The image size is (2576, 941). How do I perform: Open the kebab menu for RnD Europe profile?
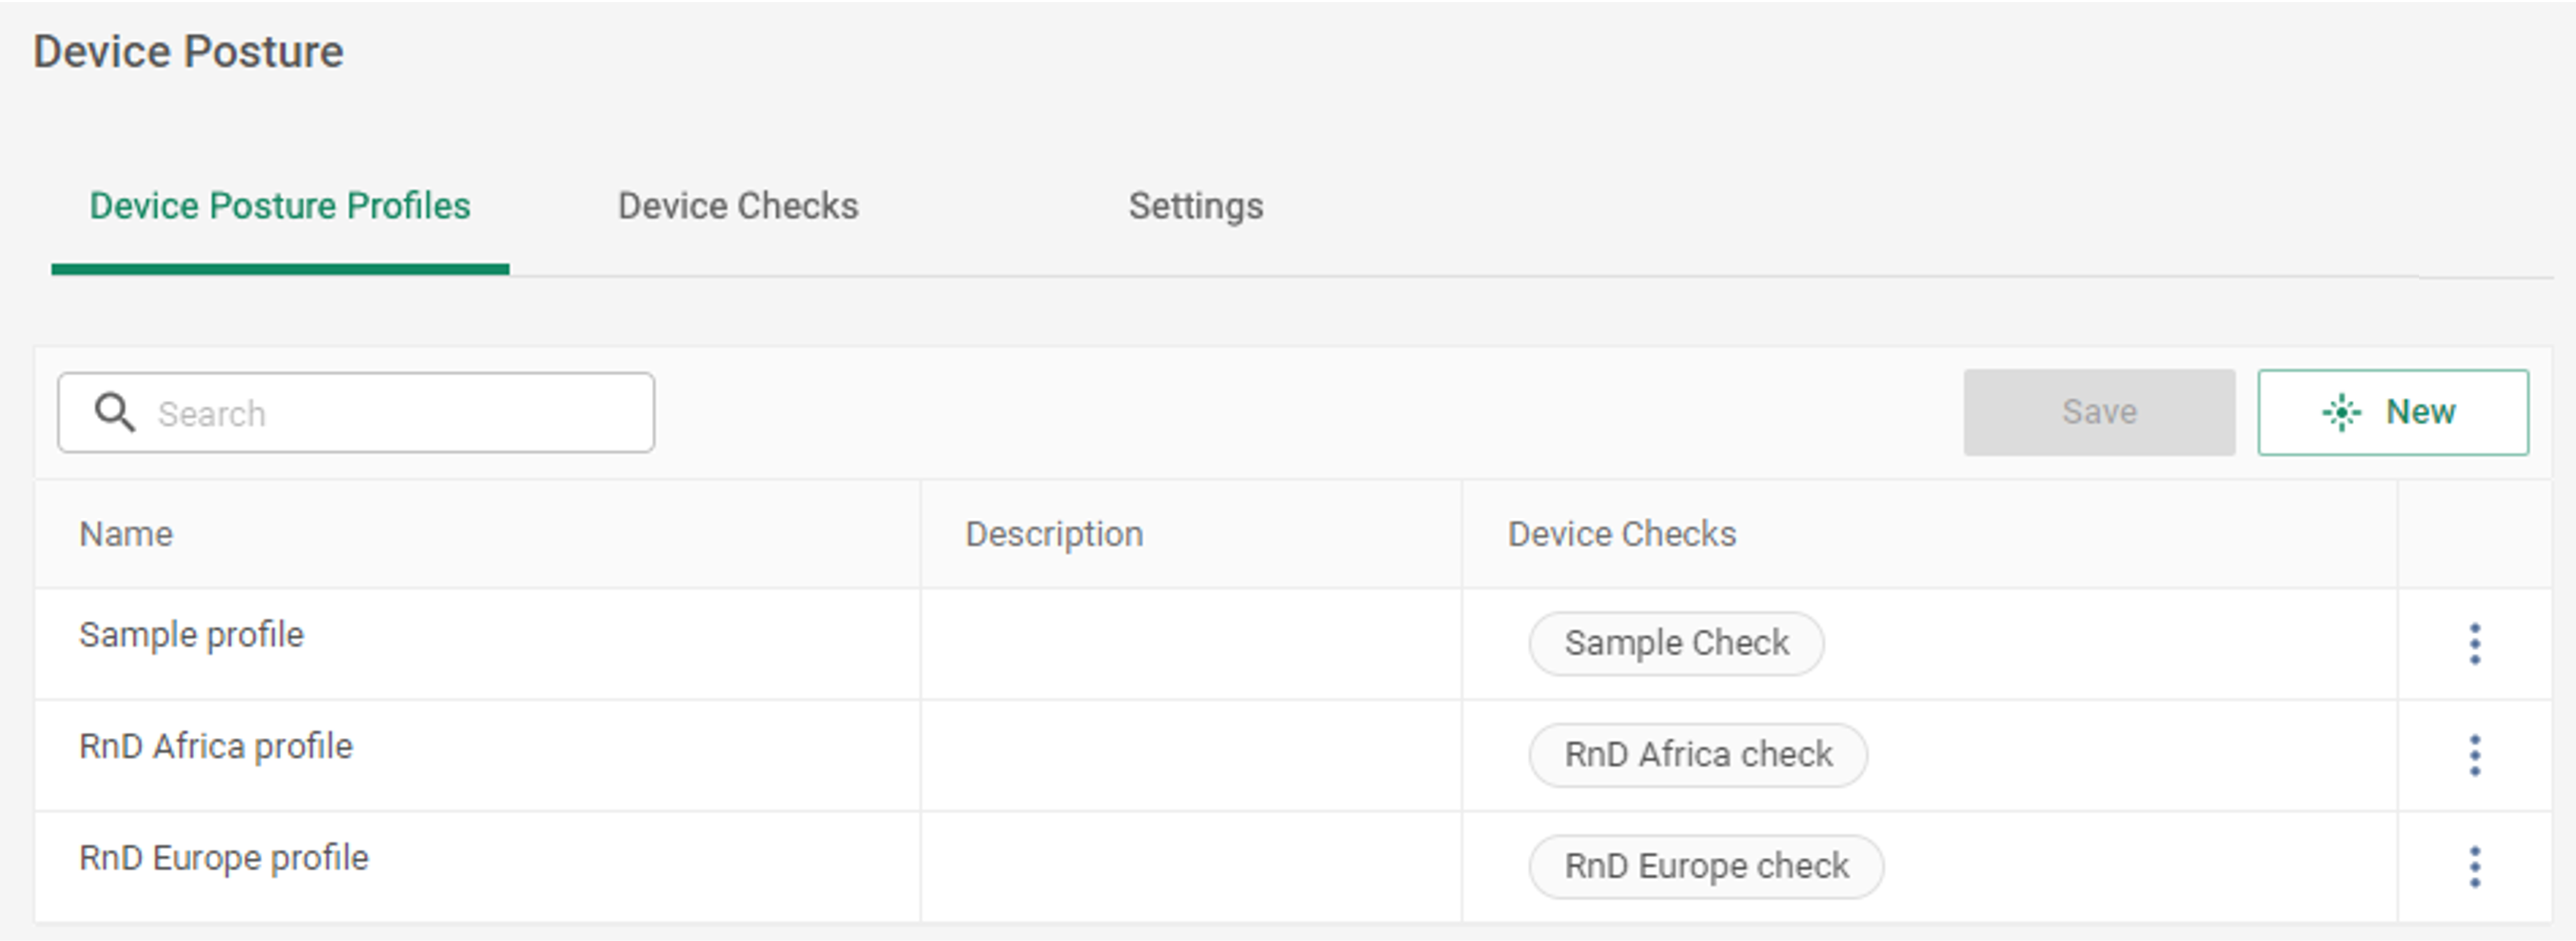(x=2475, y=866)
